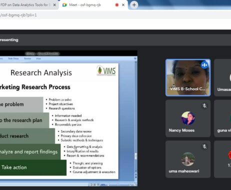The image size is (231, 190).
Task: Open the Review ribbon tab
Action: (x=27, y=58)
